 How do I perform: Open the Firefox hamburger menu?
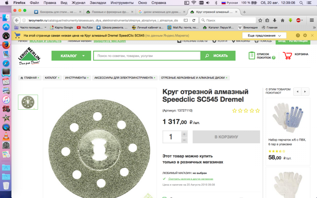tap(312, 20)
